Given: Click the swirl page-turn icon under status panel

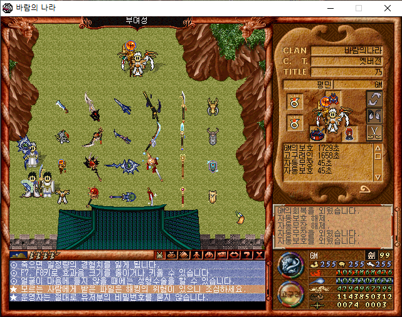Looking at the screenshot, I should pos(364,190).
